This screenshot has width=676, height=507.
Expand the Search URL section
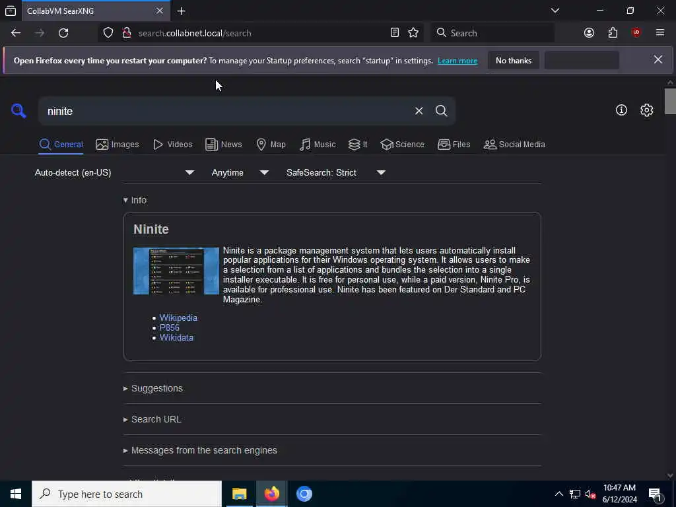pyautogui.click(x=152, y=419)
